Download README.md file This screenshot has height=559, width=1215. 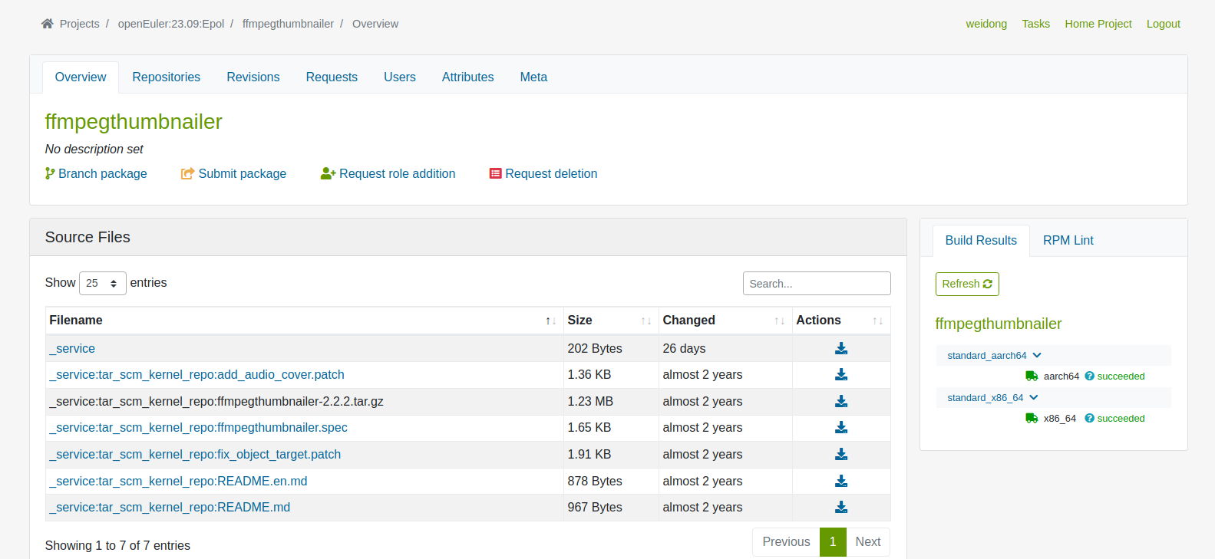pyautogui.click(x=841, y=508)
